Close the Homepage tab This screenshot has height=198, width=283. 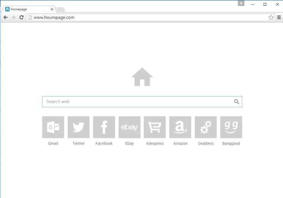[52, 9]
